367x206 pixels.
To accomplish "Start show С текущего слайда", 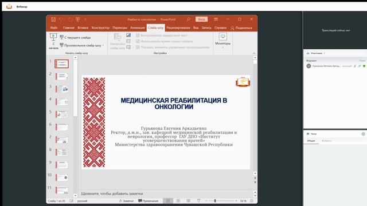I will point(75,37).
